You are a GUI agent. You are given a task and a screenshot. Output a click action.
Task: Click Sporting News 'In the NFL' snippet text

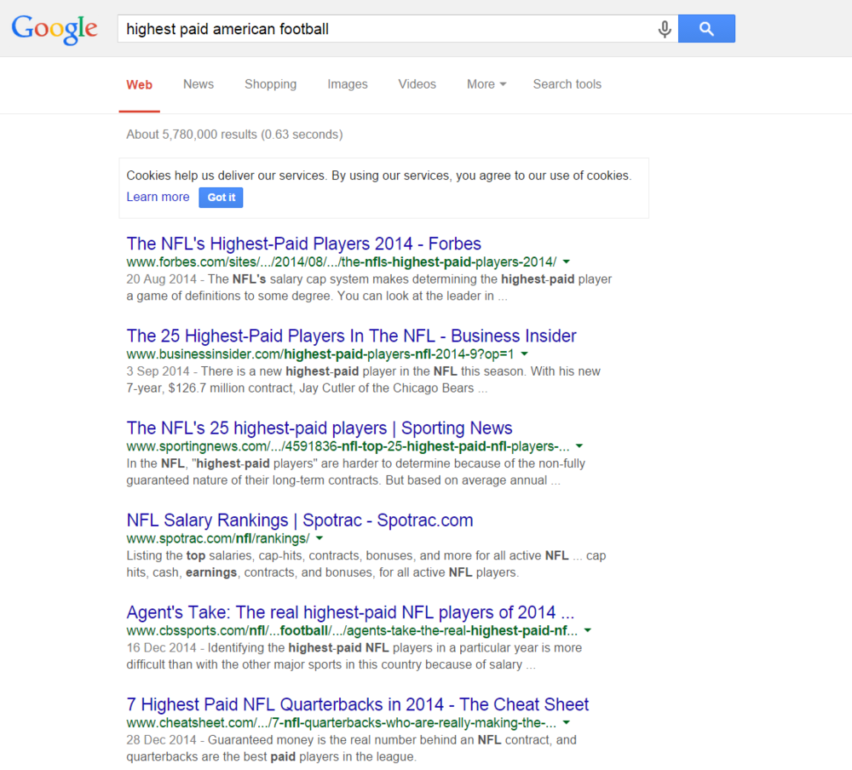pyautogui.click(x=356, y=472)
